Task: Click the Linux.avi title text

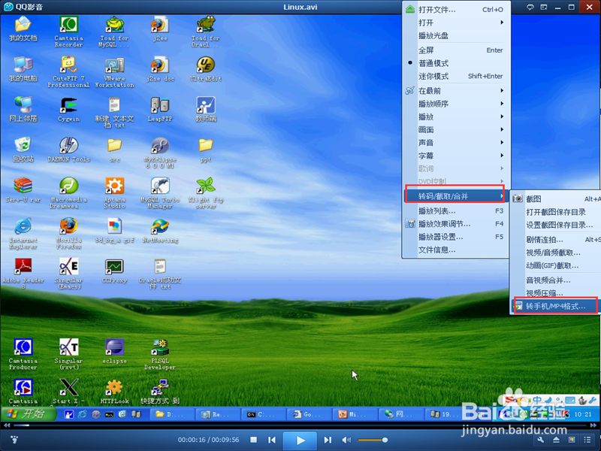Action: coord(300,7)
